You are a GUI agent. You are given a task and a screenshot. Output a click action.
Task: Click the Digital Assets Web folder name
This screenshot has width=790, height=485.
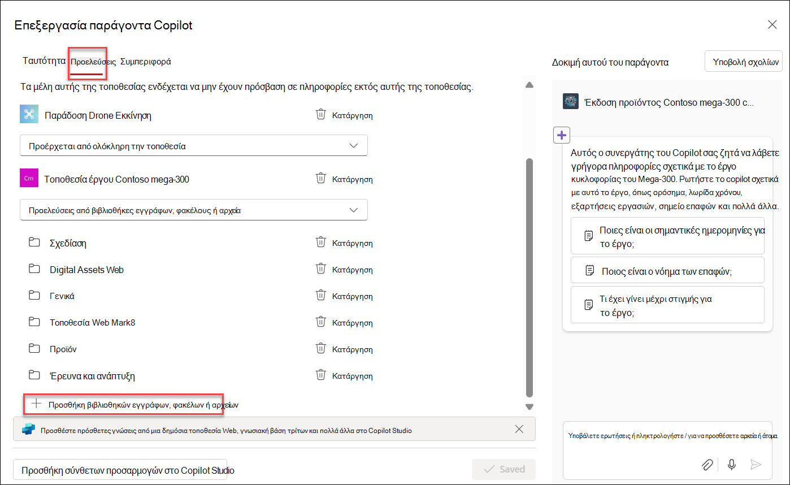86,270
